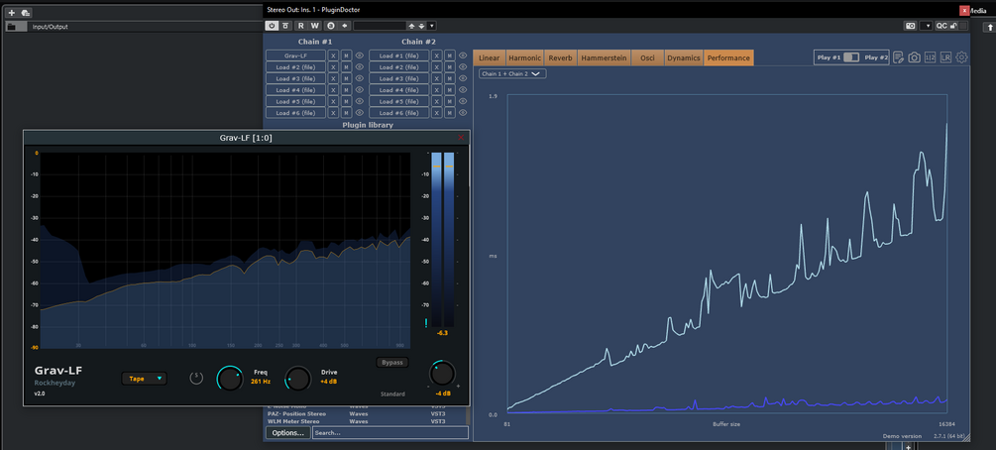This screenshot has width=996, height=450.
Task: Mute Chain #1 Load #3 slot with M
Action: tap(346, 79)
